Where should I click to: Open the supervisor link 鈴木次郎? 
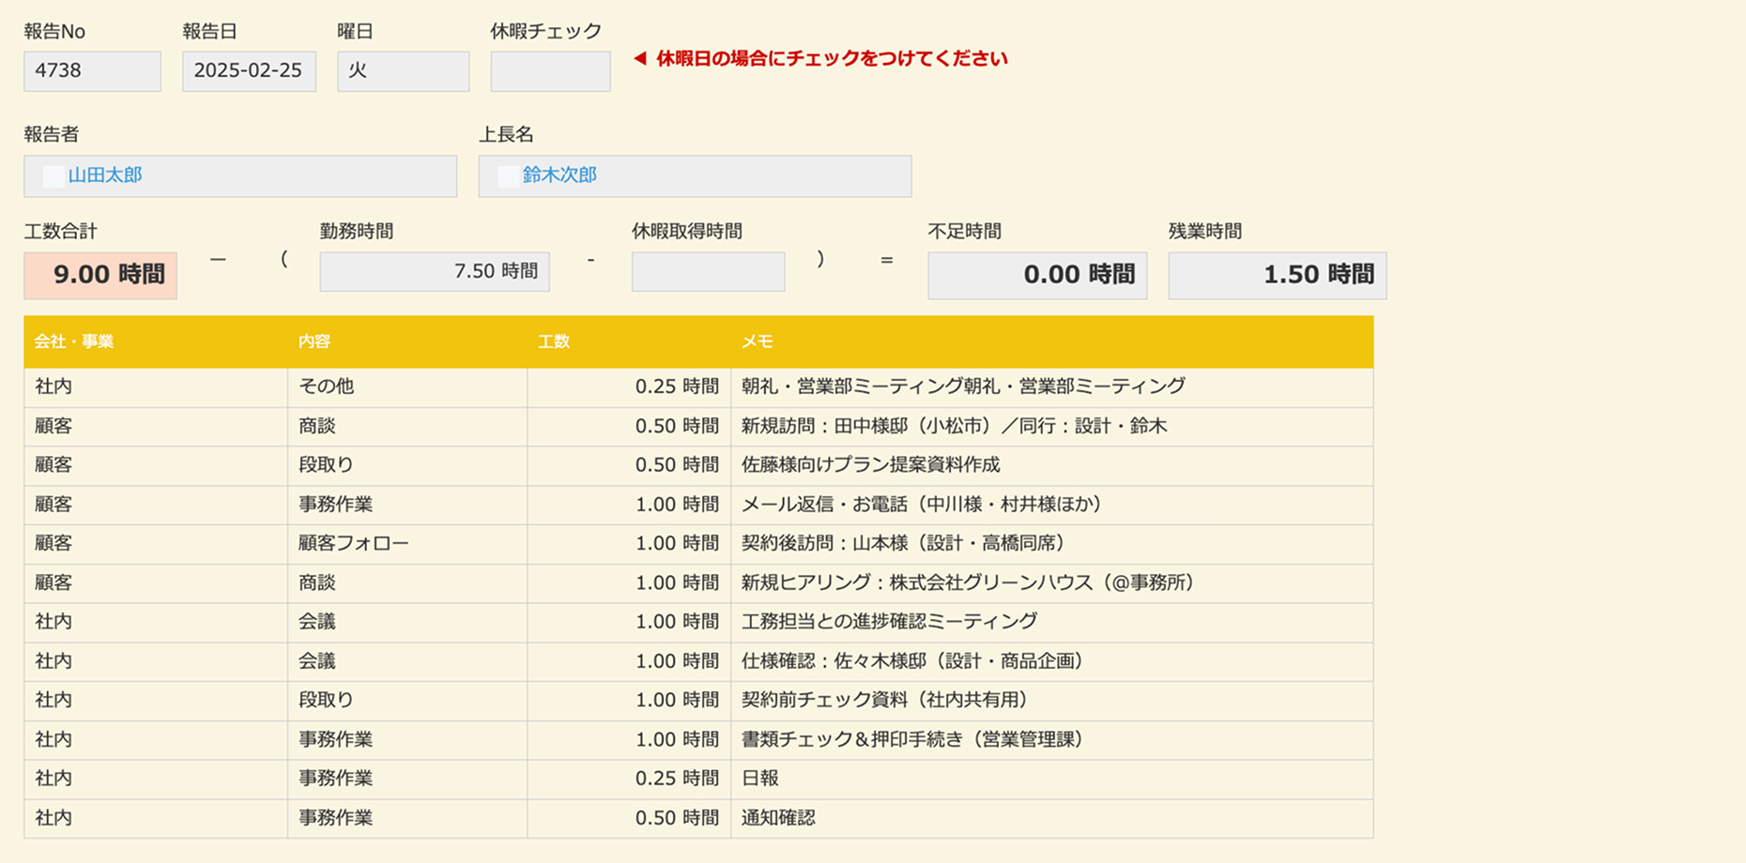(x=559, y=175)
